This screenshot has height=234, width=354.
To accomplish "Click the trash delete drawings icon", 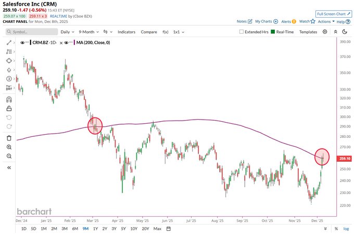I will 9,138.
